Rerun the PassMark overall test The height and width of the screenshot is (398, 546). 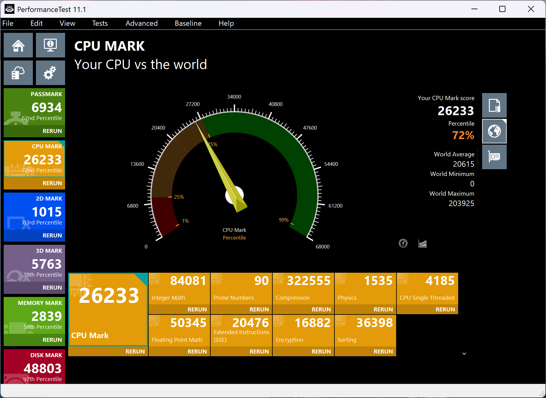pos(52,131)
